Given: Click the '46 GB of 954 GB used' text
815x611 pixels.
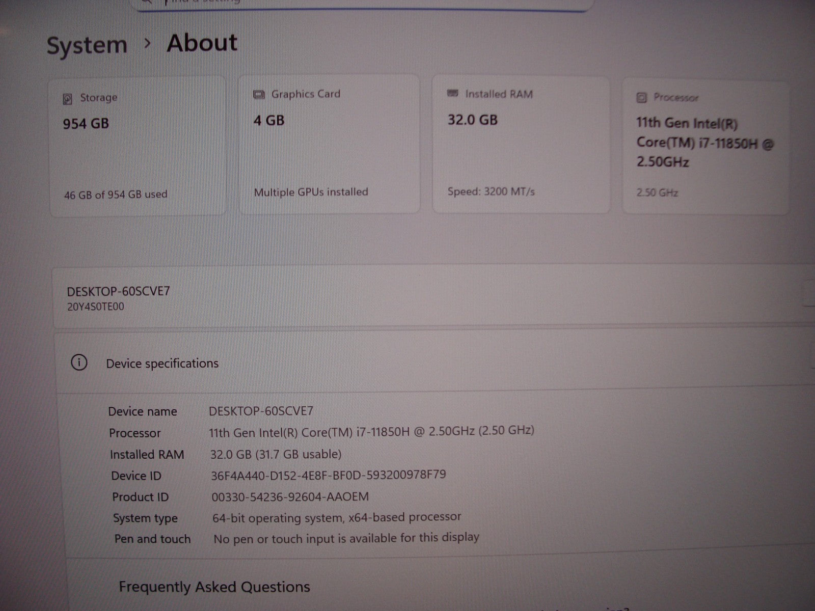Looking at the screenshot, I should tap(116, 195).
